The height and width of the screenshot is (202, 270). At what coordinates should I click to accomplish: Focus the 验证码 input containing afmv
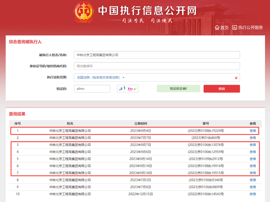pos(92,89)
